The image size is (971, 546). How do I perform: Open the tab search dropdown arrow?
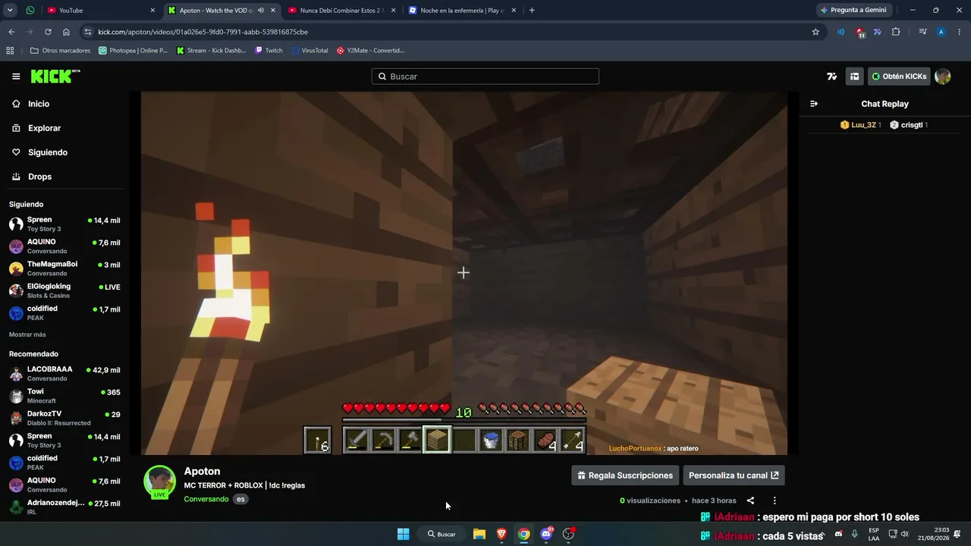point(10,11)
